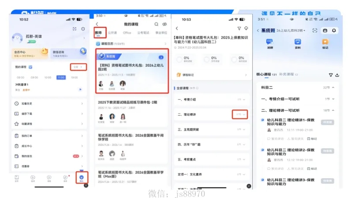Select the 核心课程 tab
Viewport: 353px width, 198px height.
click(267, 74)
